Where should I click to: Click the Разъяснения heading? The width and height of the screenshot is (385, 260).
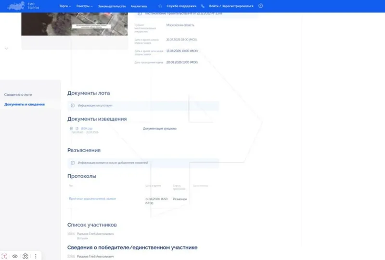[84, 150]
